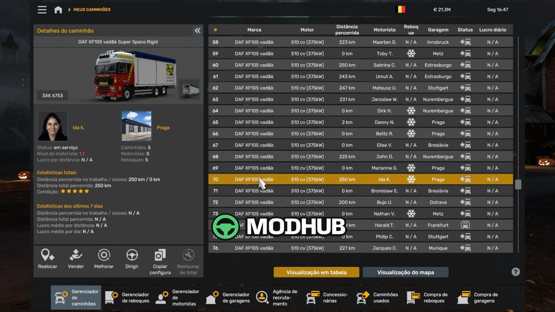This screenshot has width=555, height=312.
Task: Click the Ida K. driver name link
Action: (x=78, y=128)
